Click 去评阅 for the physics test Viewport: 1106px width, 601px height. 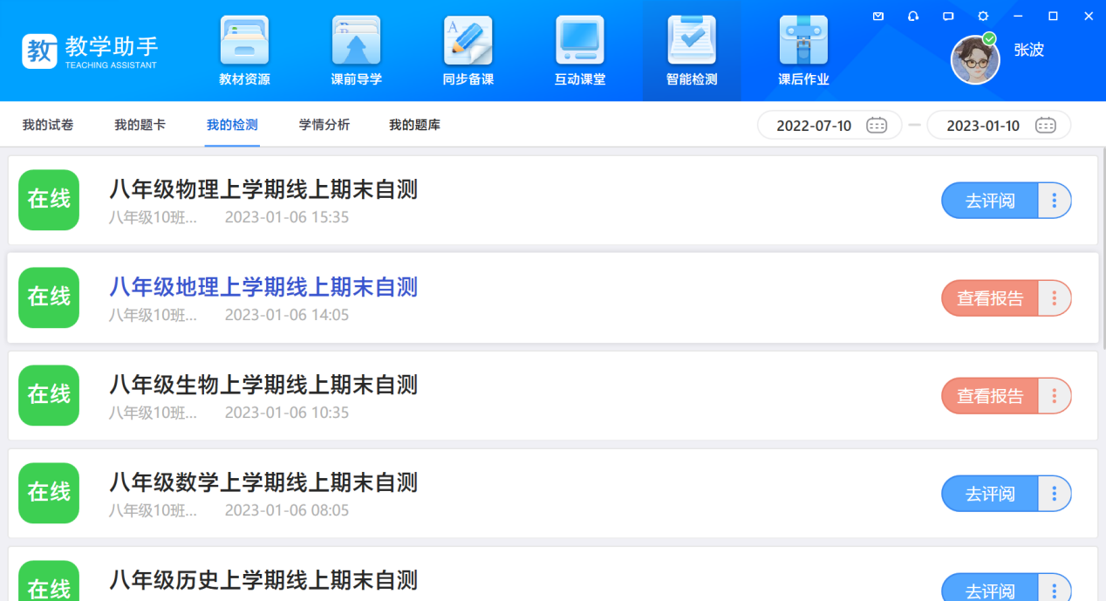click(x=990, y=201)
